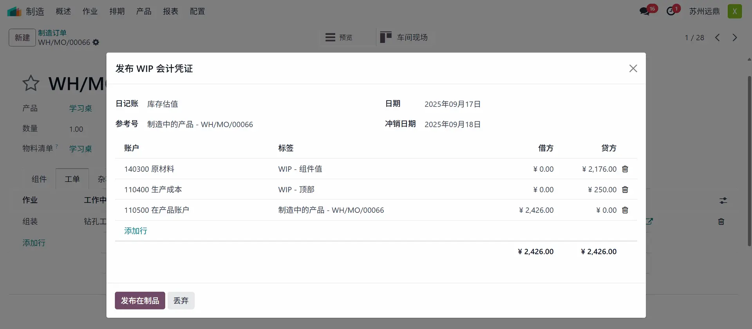Image resolution: width=752 pixels, height=329 pixels.
Task: Open the messages chat icon
Action: coord(644,11)
